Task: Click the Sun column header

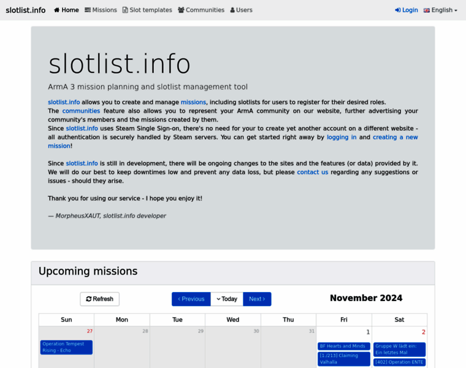Action: pyautogui.click(x=66, y=320)
